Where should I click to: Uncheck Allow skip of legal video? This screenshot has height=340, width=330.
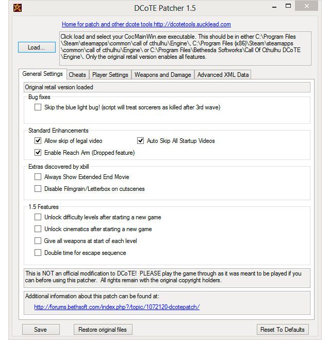pyautogui.click(x=38, y=141)
